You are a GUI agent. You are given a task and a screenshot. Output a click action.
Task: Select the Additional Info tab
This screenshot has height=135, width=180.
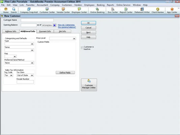(x=28, y=31)
